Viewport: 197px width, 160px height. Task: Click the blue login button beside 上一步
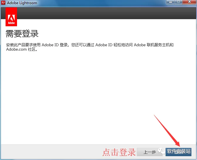point(179,152)
